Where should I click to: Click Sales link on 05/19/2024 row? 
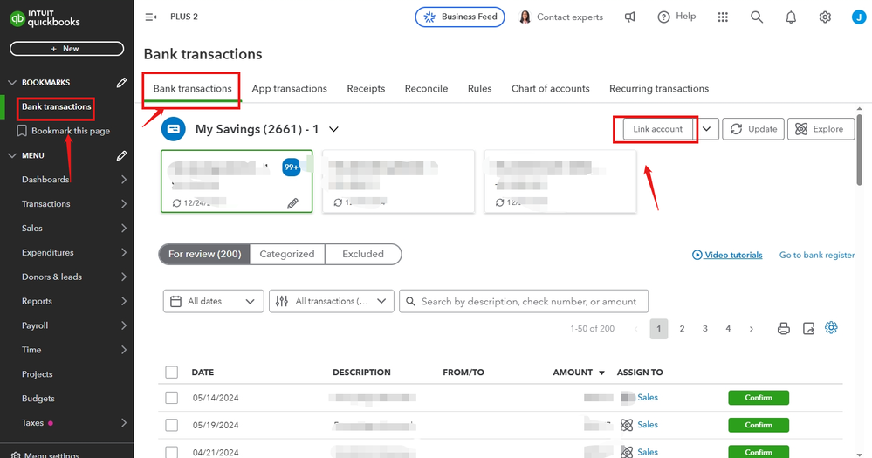pyautogui.click(x=648, y=425)
